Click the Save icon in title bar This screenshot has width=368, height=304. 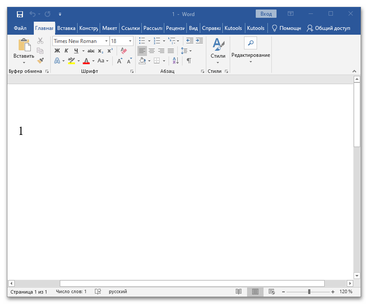[x=20, y=14]
